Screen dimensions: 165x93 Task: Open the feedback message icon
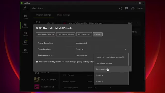126,8
